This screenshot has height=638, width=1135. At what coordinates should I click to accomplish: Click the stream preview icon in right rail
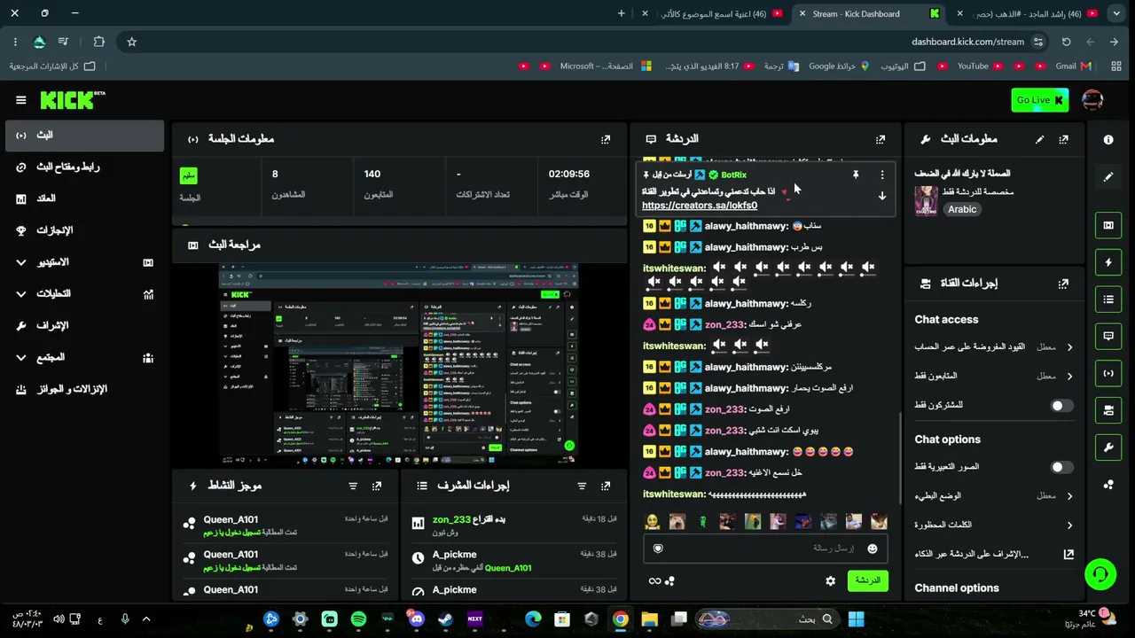[1108, 225]
